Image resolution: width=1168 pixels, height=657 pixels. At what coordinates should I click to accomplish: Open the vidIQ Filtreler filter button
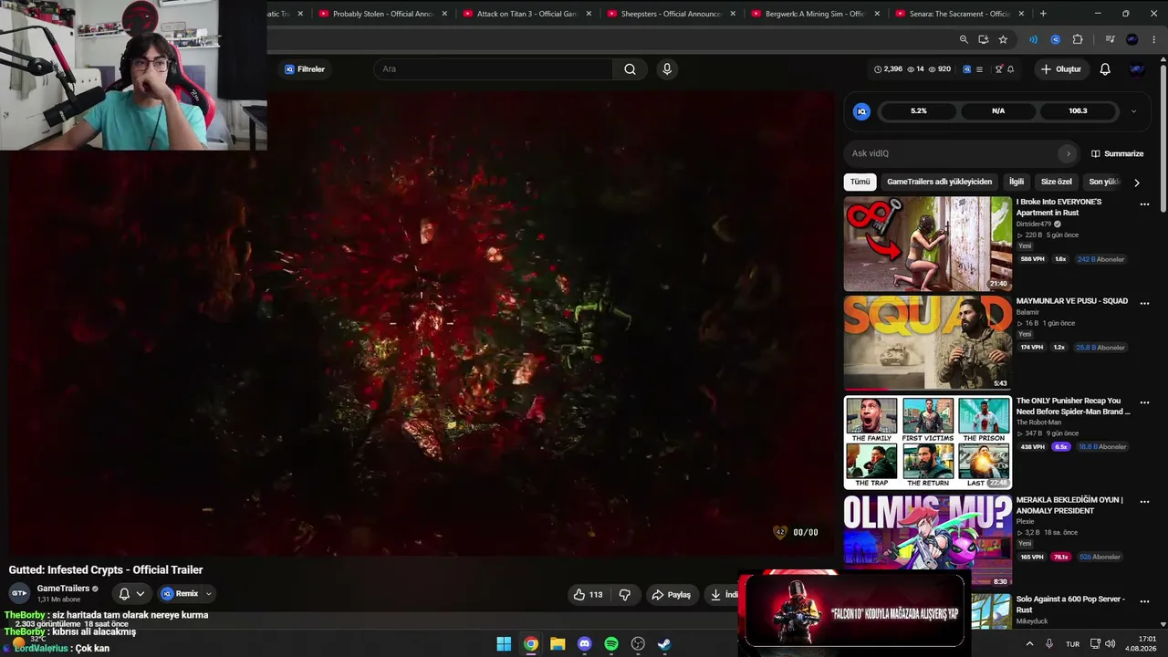click(305, 69)
